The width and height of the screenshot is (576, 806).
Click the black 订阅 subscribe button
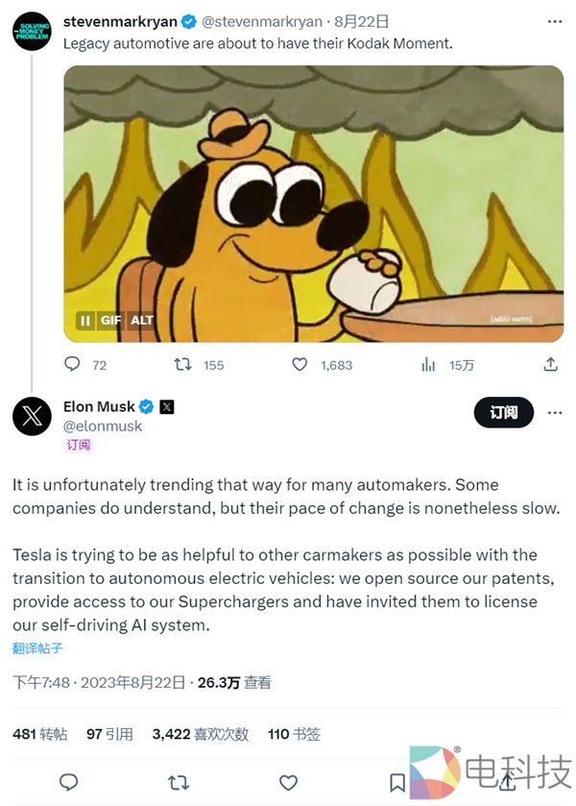[x=504, y=413]
